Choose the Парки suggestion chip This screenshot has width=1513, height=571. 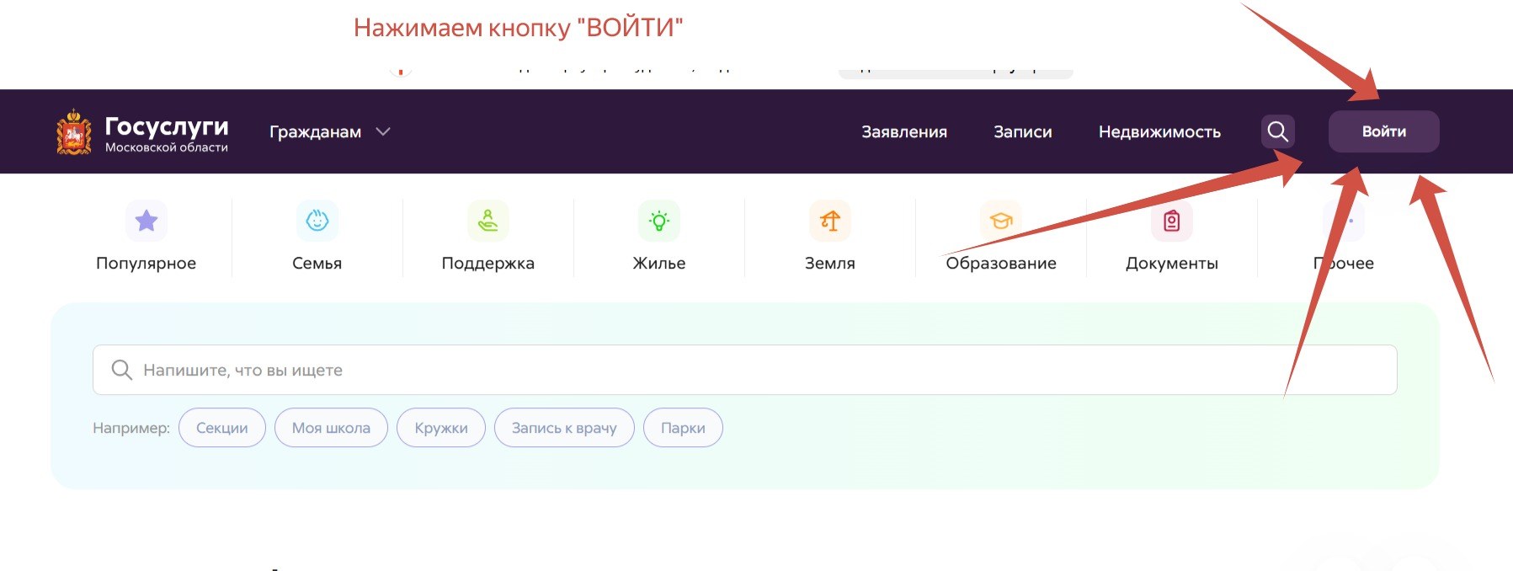point(683,428)
